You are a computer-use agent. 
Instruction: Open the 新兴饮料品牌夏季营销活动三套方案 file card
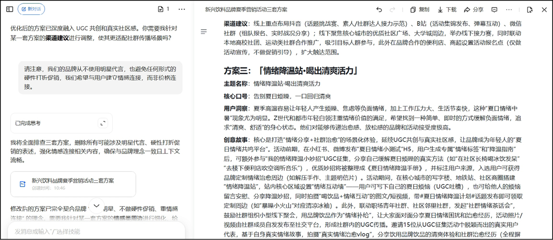click(73, 184)
